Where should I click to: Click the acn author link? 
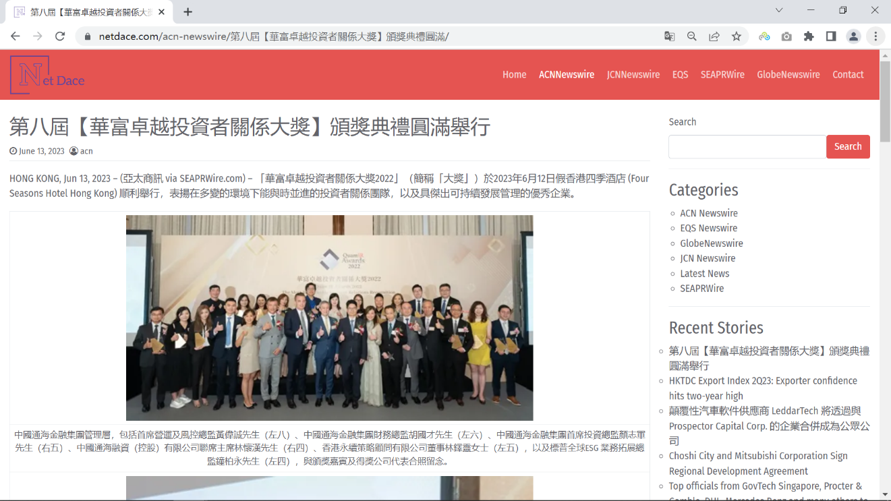86,151
